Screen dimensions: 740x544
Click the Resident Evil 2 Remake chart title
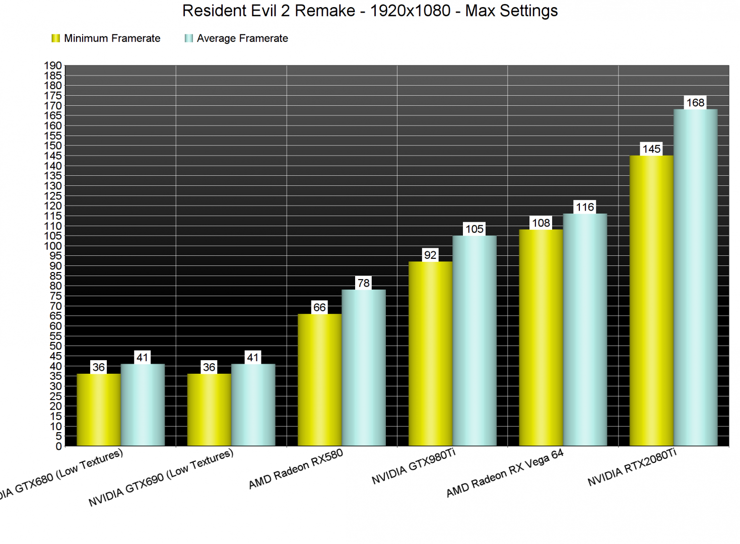pos(370,11)
